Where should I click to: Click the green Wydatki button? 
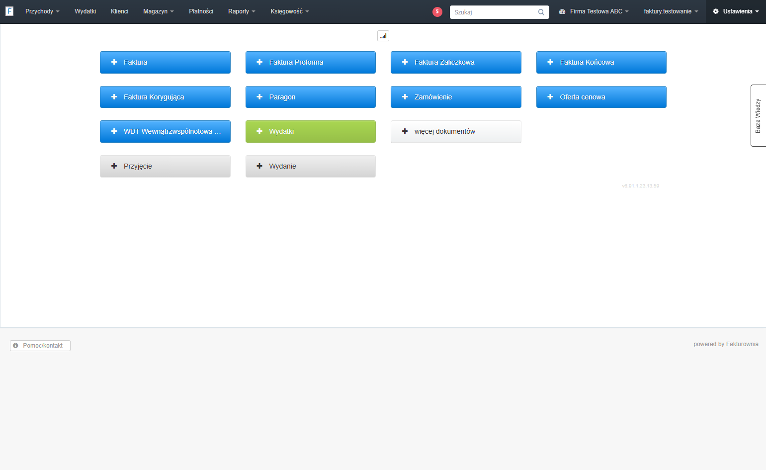point(311,131)
